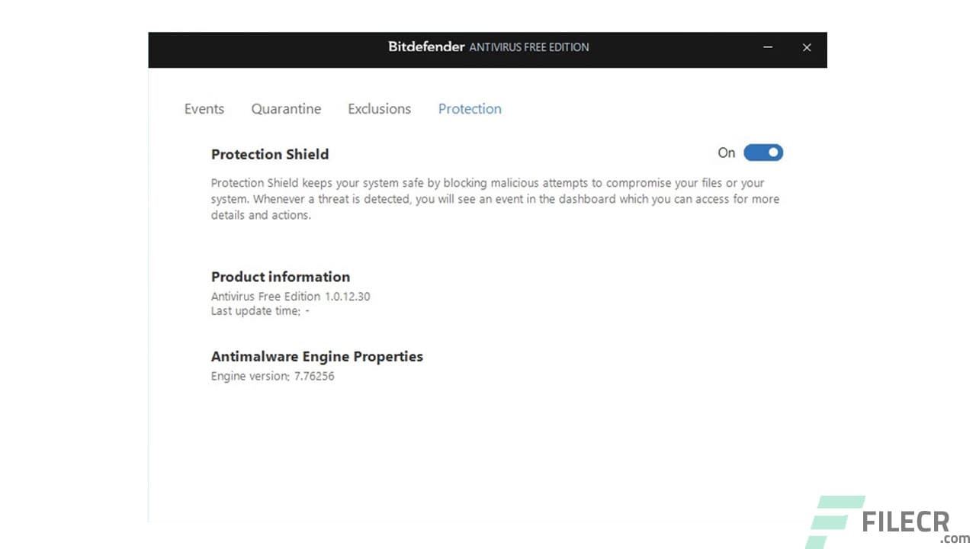
Task: Select the "Antivirus Free Edition 1.0.12.30" version text
Action: (291, 297)
